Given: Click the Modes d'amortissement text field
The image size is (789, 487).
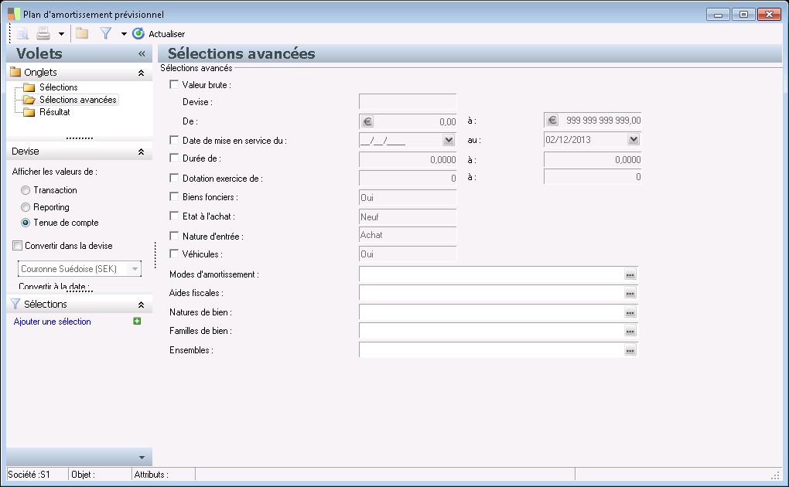Looking at the screenshot, I should coord(491,274).
